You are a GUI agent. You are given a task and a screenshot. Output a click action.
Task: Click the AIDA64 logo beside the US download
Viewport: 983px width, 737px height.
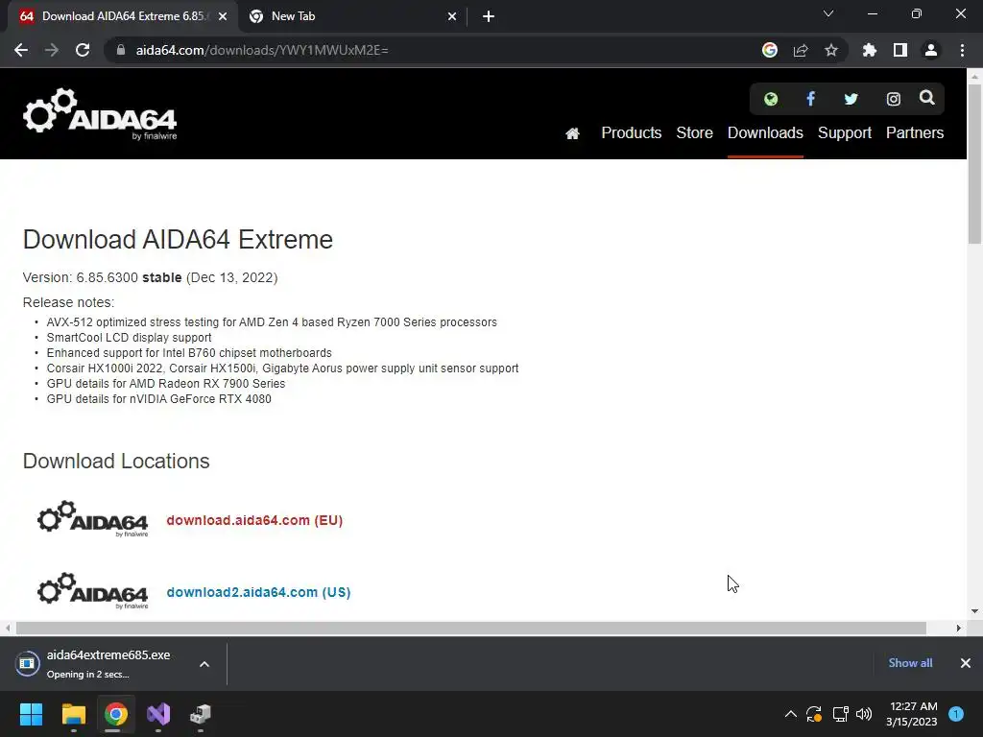click(93, 590)
